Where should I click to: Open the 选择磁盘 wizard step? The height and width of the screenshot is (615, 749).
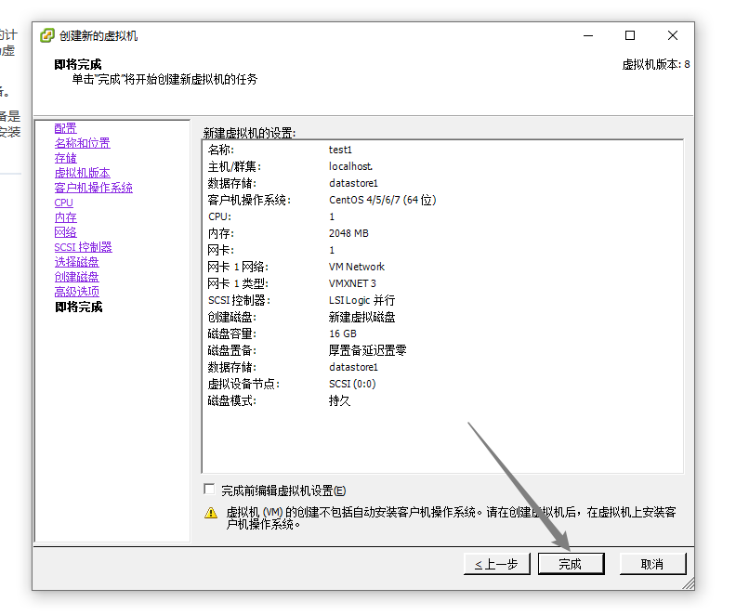point(77,261)
